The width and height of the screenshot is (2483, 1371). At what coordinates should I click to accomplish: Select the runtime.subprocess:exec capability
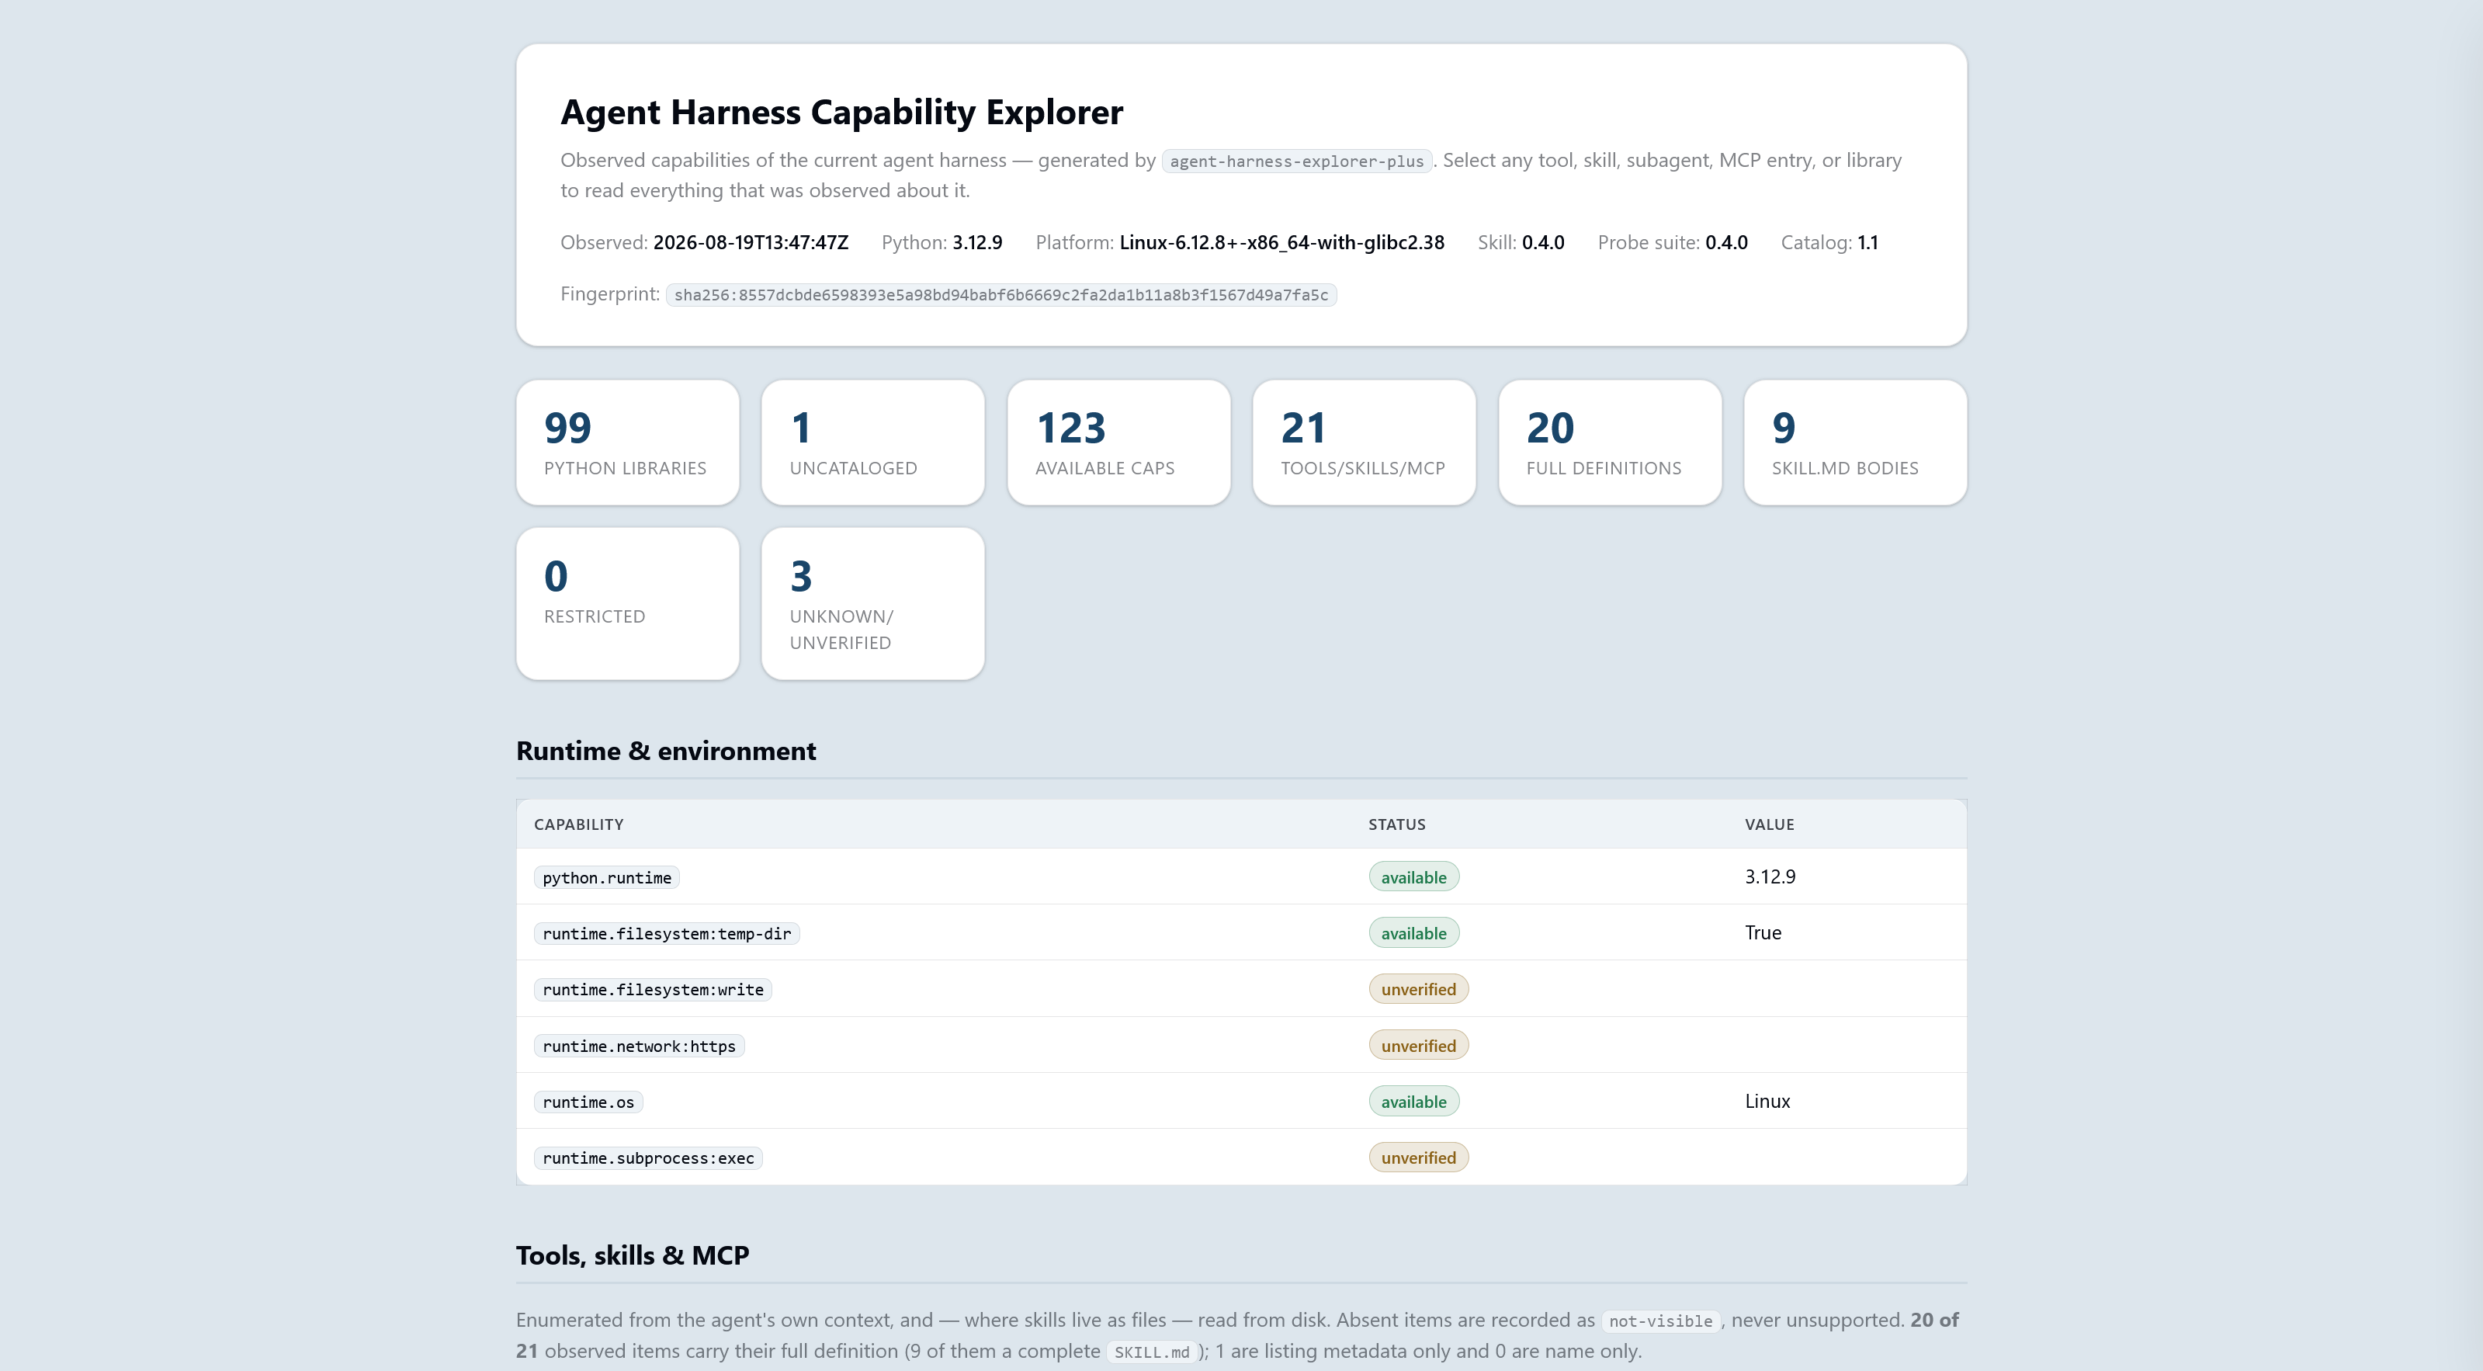click(648, 1158)
